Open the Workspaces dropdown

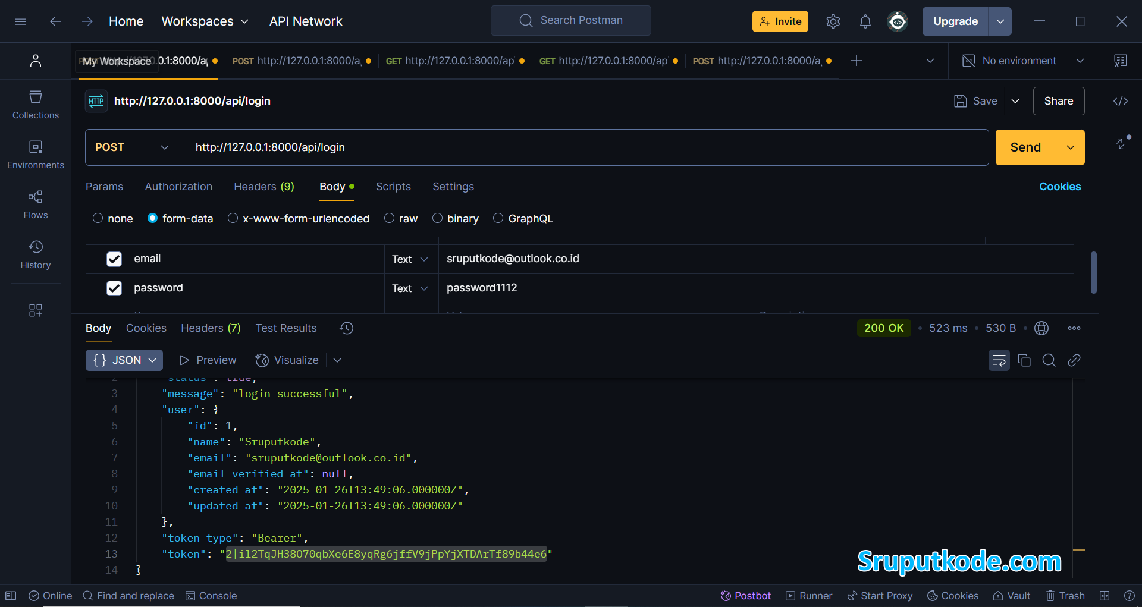tap(205, 21)
